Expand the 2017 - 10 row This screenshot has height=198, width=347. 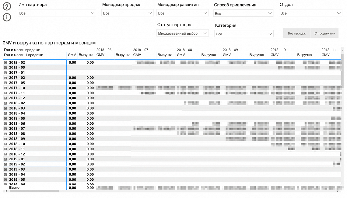[x=5, y=88]
